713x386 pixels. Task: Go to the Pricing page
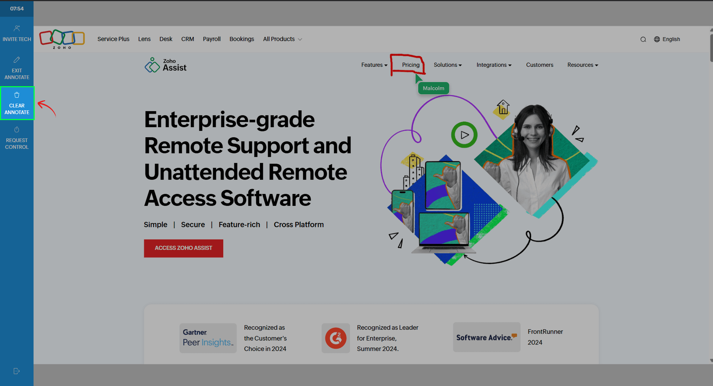point(410,65)
